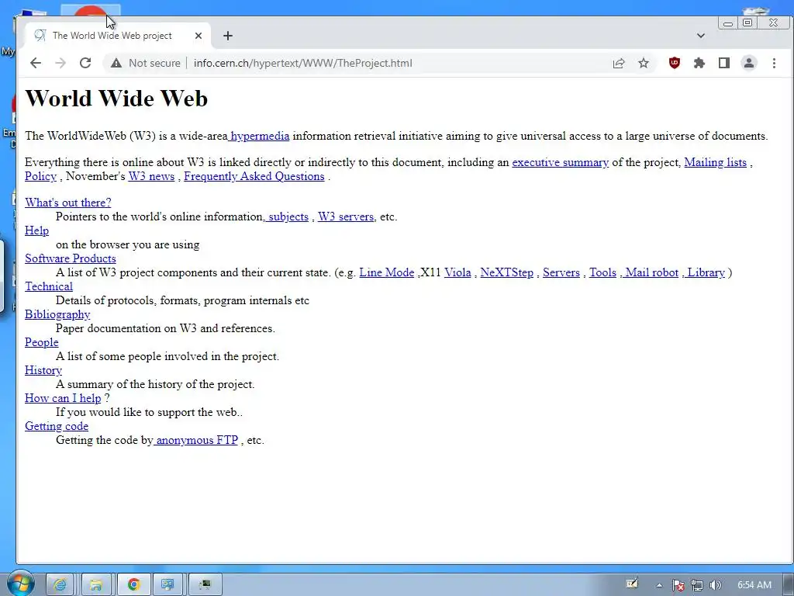
Task: Open the Software Products link
Action: point(71,258)
